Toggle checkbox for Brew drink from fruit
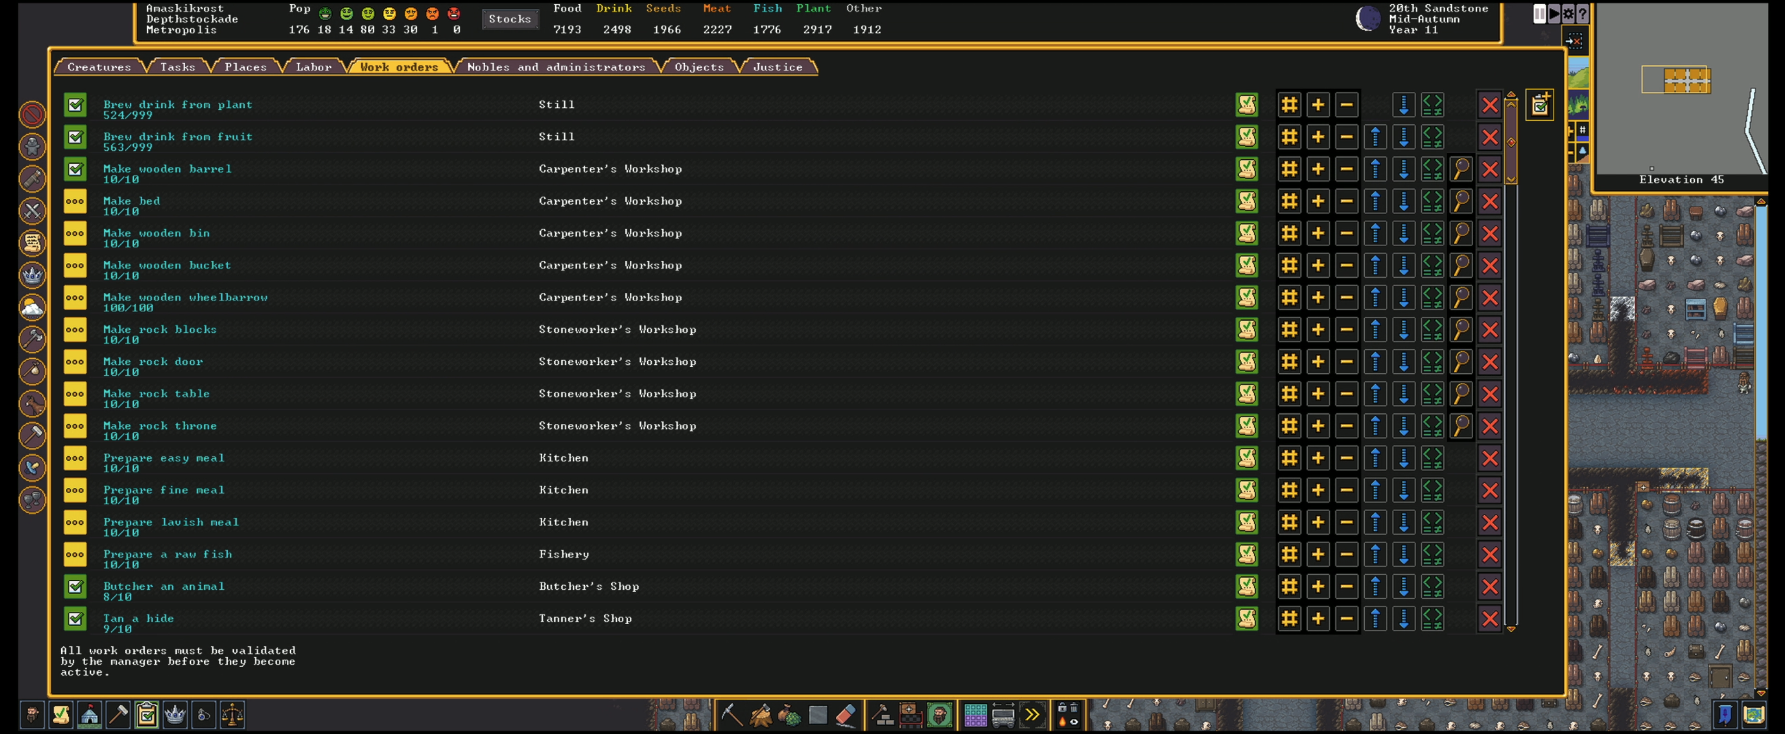The width and height of the screenshot is (1785, 734). tap(75, 137)
